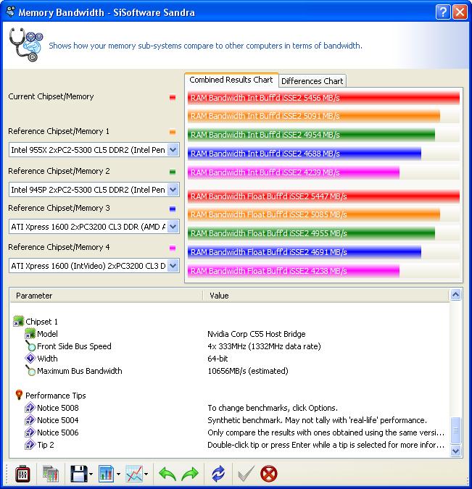The width and height of the screenshot is (472, 489).
Task: Click the bar chart report icon
Action: click(106, 474)
